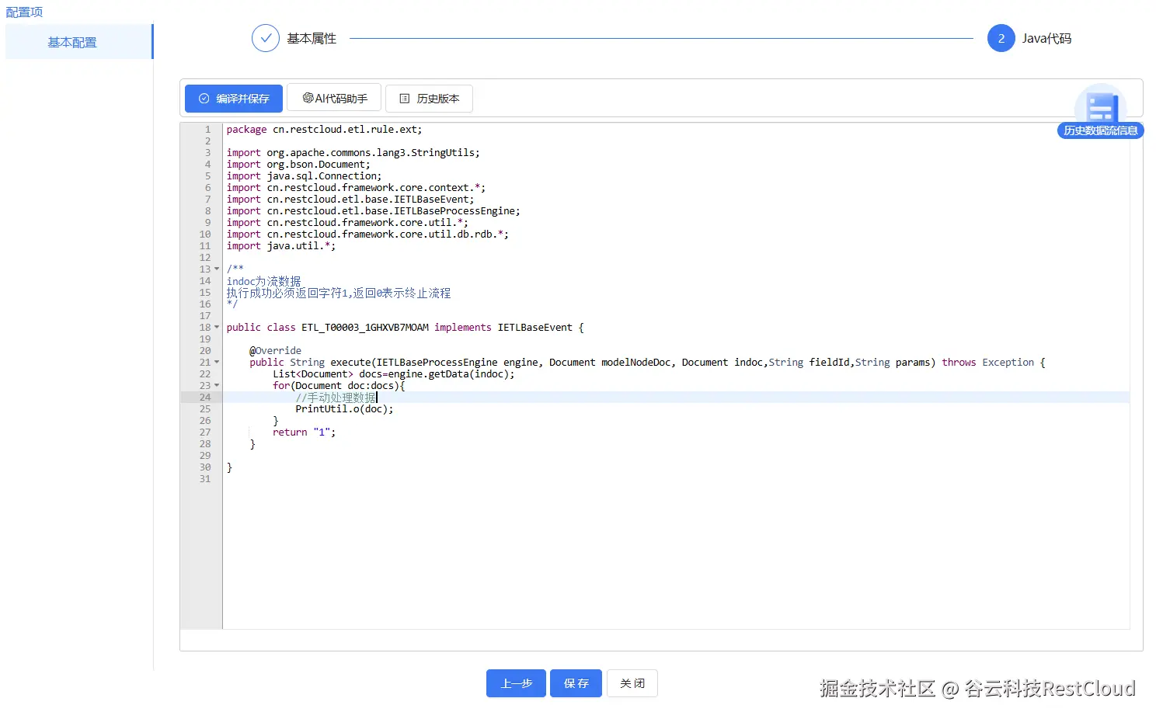
Task: Click the 关闭 close button
Action: [632, 683]
